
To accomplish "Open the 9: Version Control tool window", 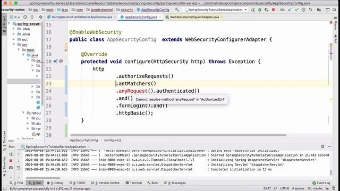I will click(x=105, y=183).
